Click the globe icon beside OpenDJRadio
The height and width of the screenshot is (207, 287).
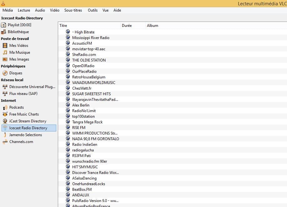(x=68, y=66)
